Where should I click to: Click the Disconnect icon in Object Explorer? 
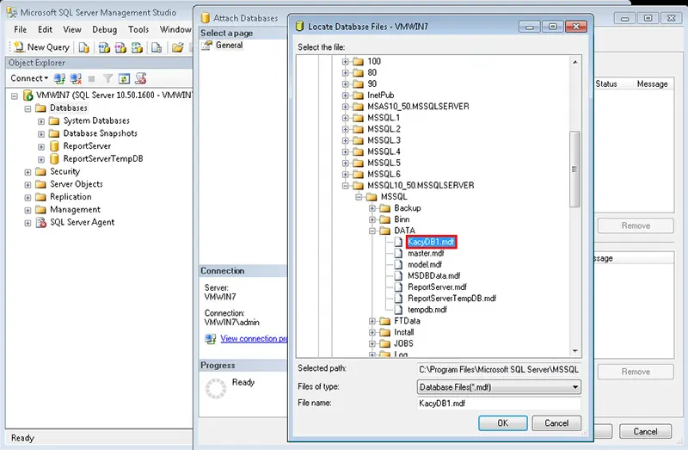tap(76, 78)
